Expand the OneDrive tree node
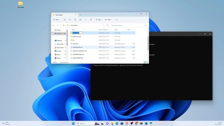The image size is (224, 126). (x=53, y=34)
